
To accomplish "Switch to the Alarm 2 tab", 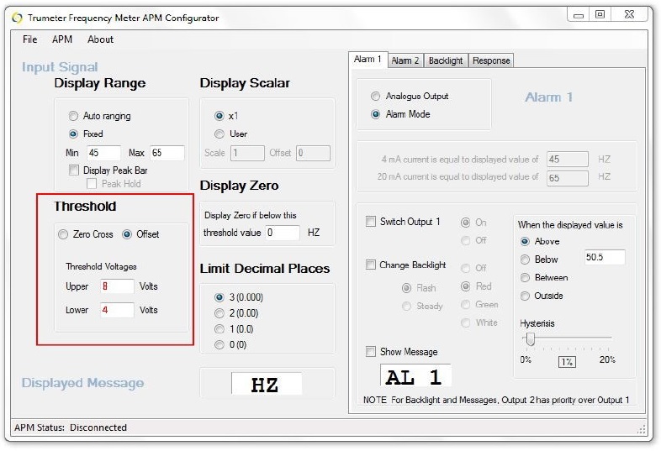I will tap(405, 60).
